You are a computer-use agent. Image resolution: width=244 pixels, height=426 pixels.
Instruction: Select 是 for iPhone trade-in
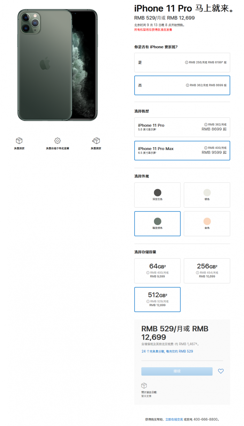(x=182, y=63)
